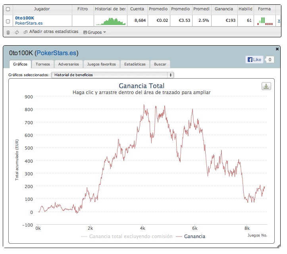The height and width of the screenshot is (254, 287).
Task: Click the 0to100K player name link
Action: pyautogui.click(x=25, y=18)
